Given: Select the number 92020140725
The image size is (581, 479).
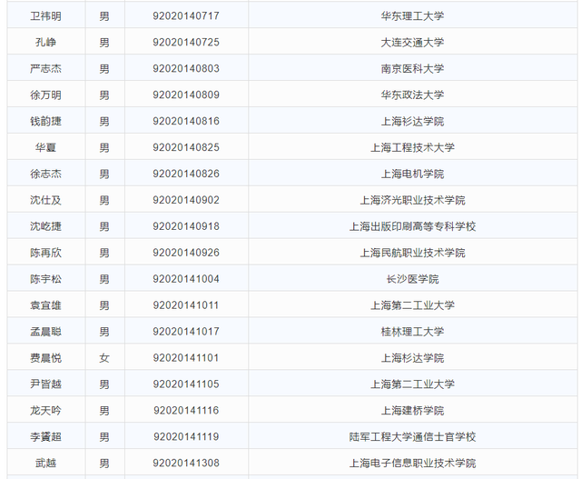Looking at the screenshot, I should tap(186, 43).
